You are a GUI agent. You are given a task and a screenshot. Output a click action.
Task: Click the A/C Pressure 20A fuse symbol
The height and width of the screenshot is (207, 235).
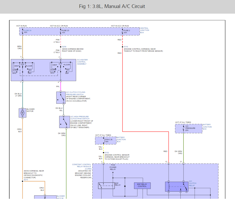(184, 128)
